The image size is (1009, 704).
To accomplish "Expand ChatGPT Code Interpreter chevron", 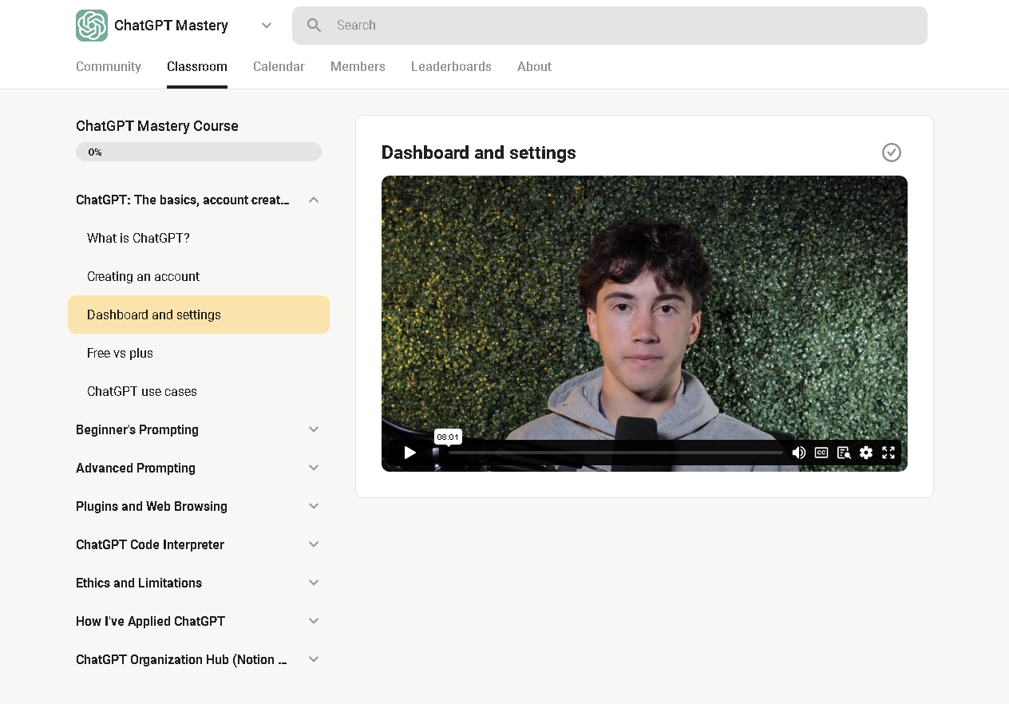I will point(314,544).
